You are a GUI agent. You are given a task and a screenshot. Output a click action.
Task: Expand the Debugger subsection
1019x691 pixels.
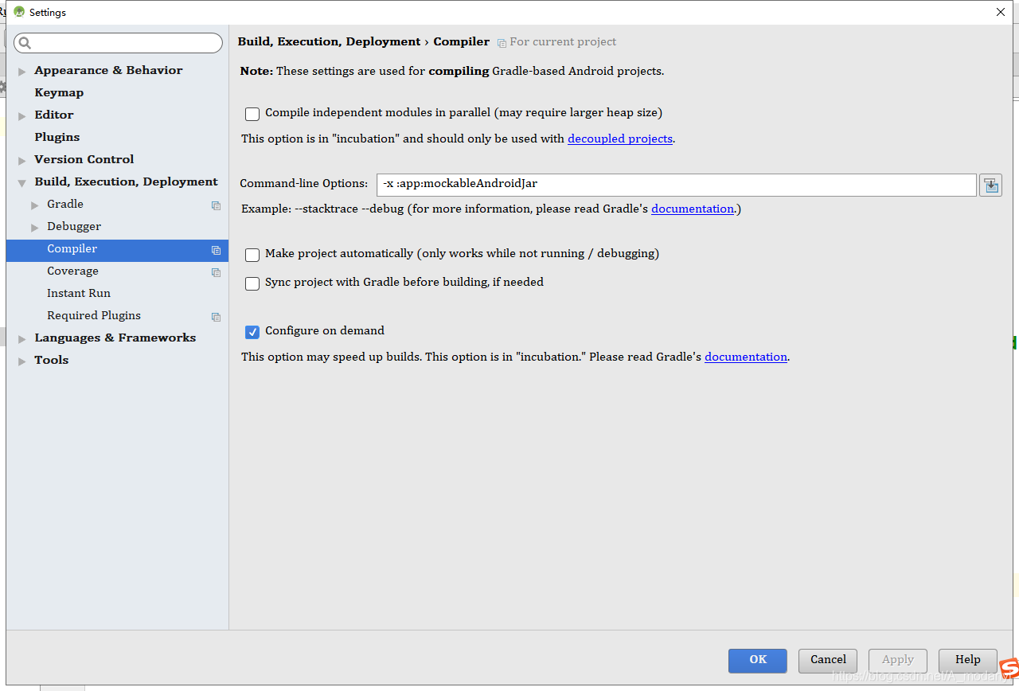point(35,228)
